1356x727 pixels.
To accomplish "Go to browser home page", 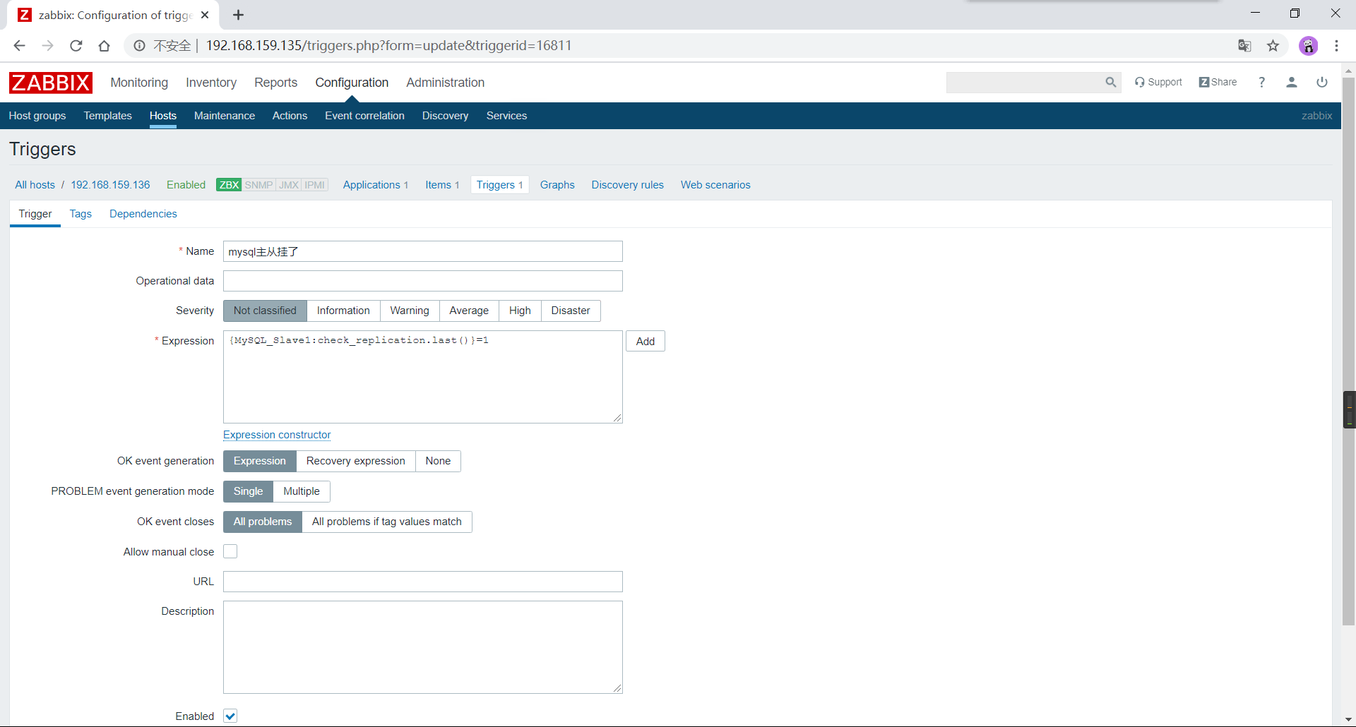I will pos(104,46).
